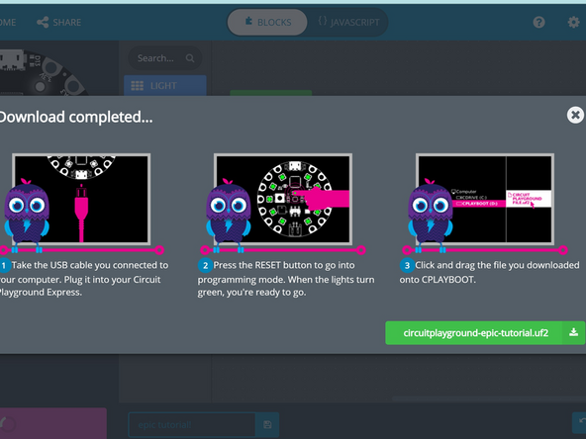586x439 pixels.
Task: Click the pink Download button with spinner
Action: click(53, 423)
